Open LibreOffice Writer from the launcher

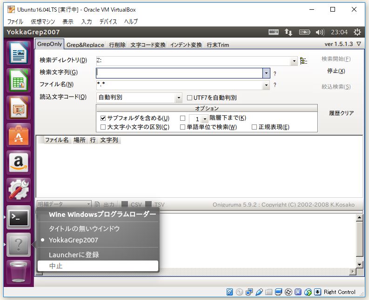click(19, 53)
